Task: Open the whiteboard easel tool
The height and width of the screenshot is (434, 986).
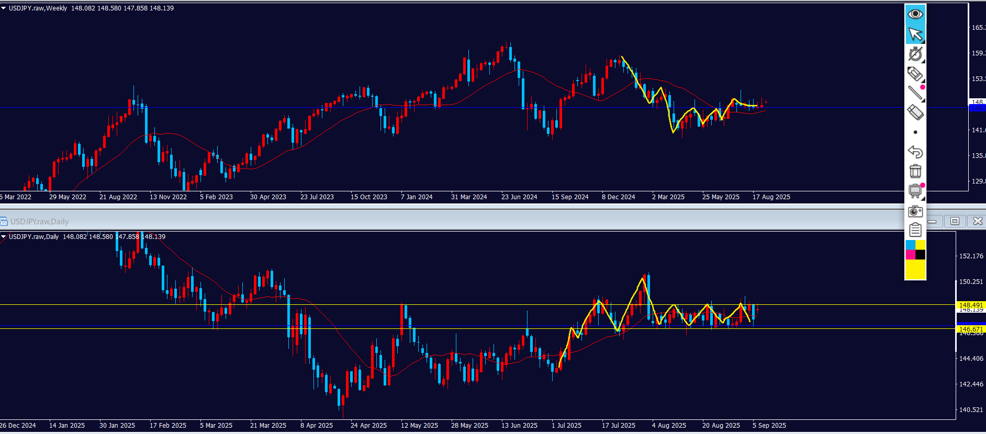Action: pos(915,191)
